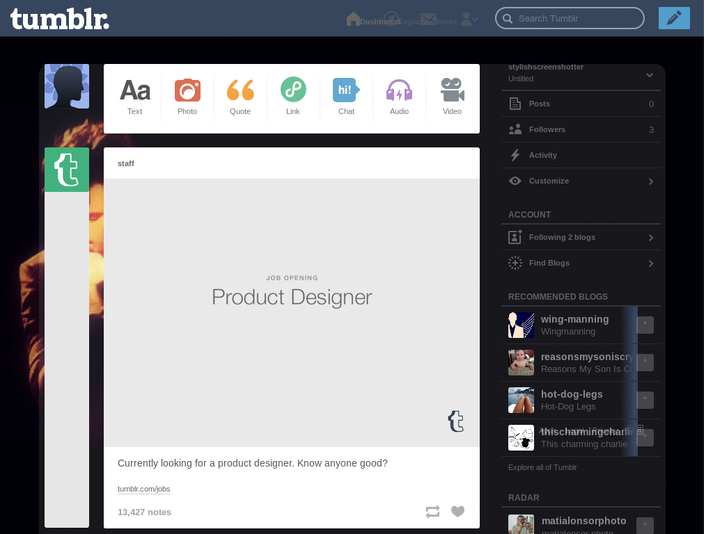713x534 pixels.
Task: Click the Activity lightning bolt icon
Action: click(515, 155)
